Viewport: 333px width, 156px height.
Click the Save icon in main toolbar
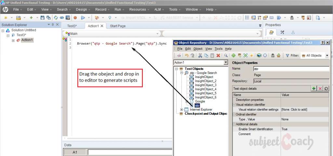pyautogui.click(x=43, y=18)
